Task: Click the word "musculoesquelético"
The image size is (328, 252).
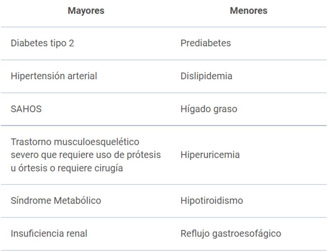Action: click(x=96, y=142)
